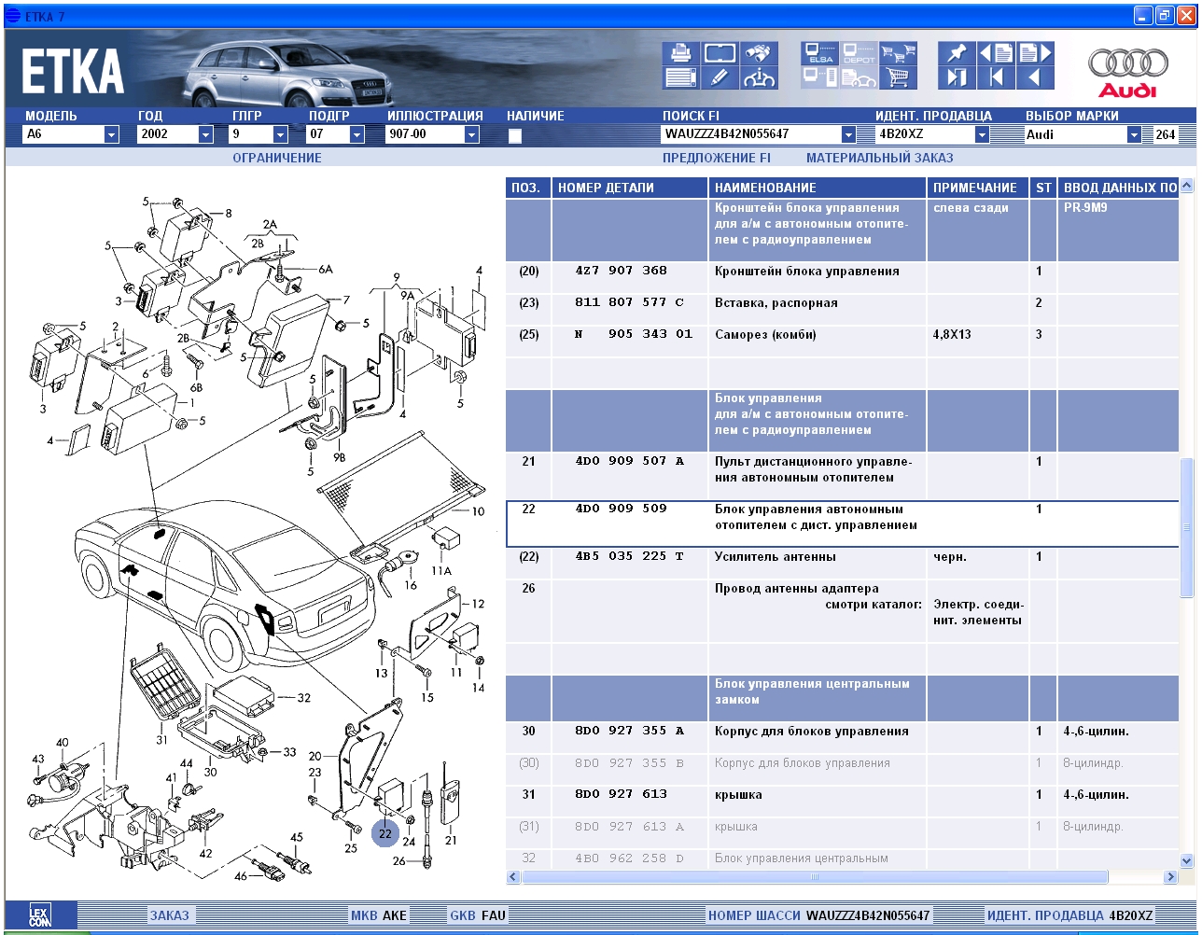Open the ИЛЛЮСТРАЦИЯ dropdown showing 907-00

click(x=471, y=134)
